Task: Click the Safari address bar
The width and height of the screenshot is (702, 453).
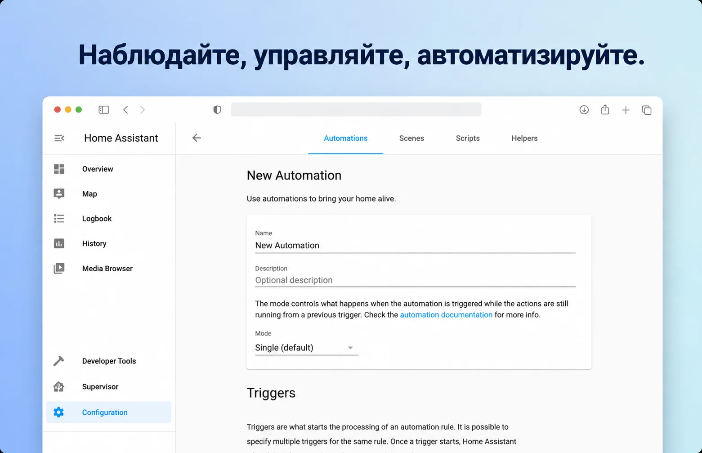Action: 356,109
